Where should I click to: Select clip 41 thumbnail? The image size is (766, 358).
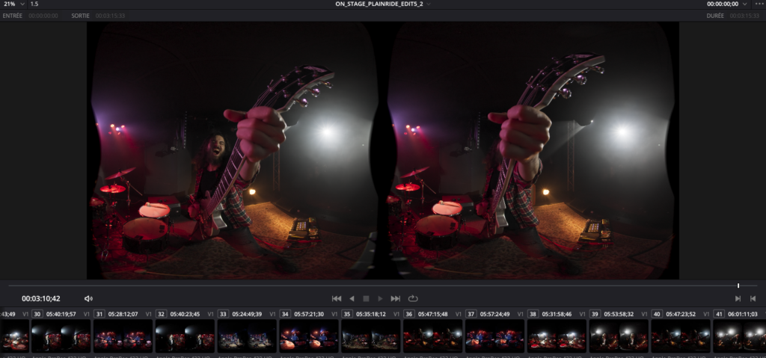click(739, 336)
